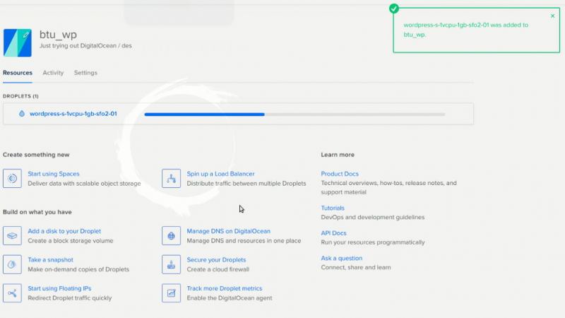Click 'Distribute traffic between multiple Droplets' text
The image size is (565, 318).
point(246,184)
